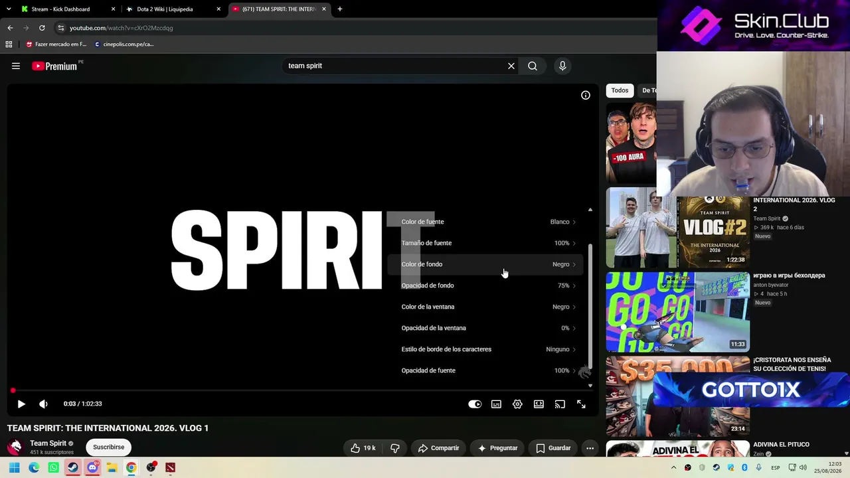Select the 'Todos' filter chip
The width and height of the screenshot is (850, 478).
(620, 90)
